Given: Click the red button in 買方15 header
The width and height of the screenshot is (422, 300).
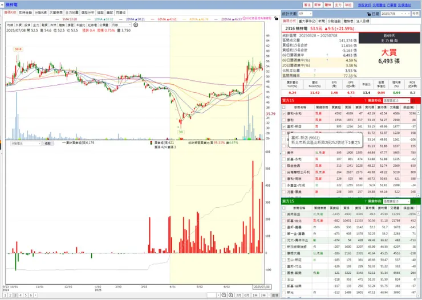Looking at the screenshot, I should tap(413, 100).
